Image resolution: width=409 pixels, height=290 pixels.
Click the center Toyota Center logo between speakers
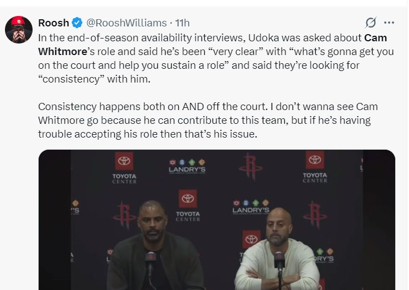(x=188, y=205)
